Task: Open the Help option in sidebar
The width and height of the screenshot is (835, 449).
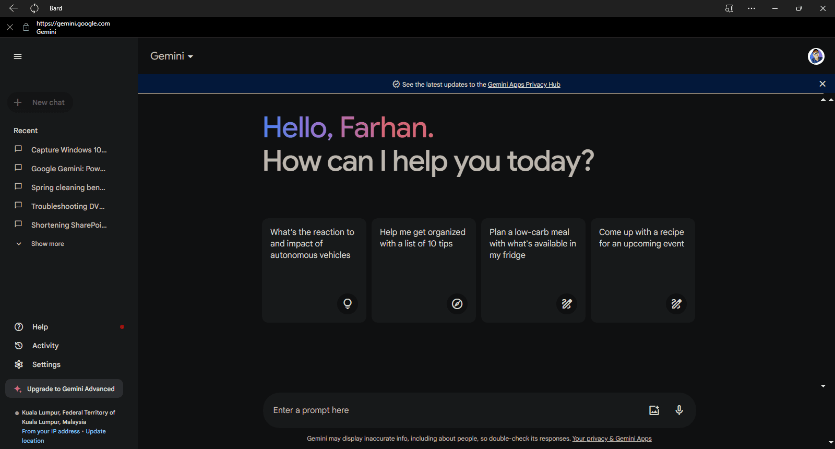Action: [x=40, y=327]
